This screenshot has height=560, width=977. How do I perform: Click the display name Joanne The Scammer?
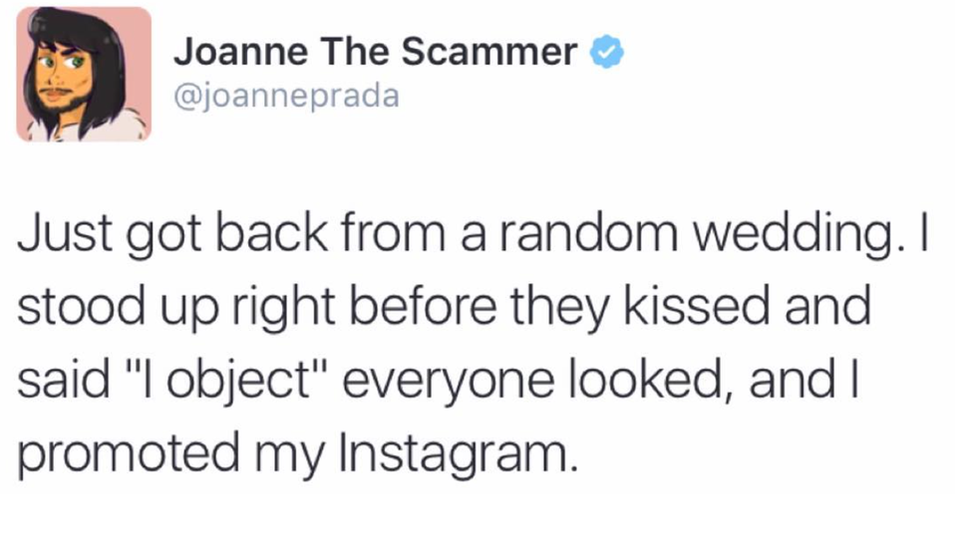coord(375,52)
